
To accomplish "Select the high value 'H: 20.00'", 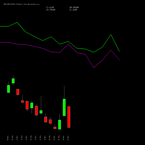I will coord(74,8).
